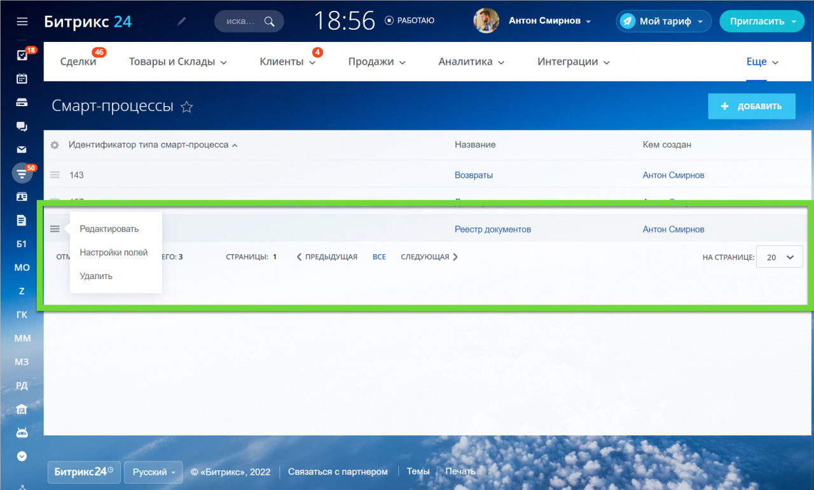Open the Chat icon in the sidebar
The image size is (814, 490).
click(x=22, y=126)
